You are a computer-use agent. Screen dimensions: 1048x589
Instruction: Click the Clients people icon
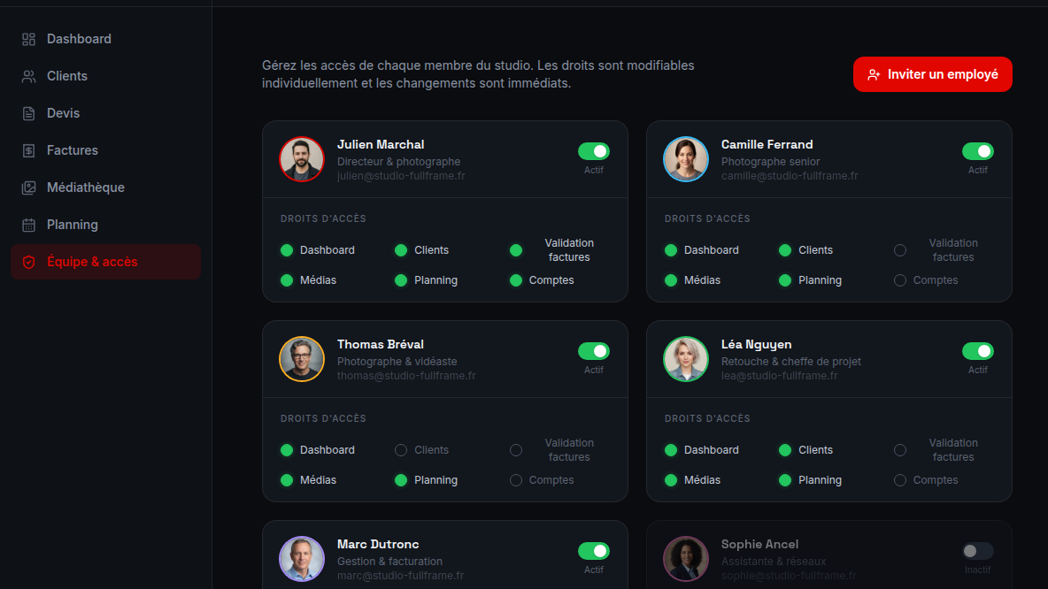[x=28, y=76]
